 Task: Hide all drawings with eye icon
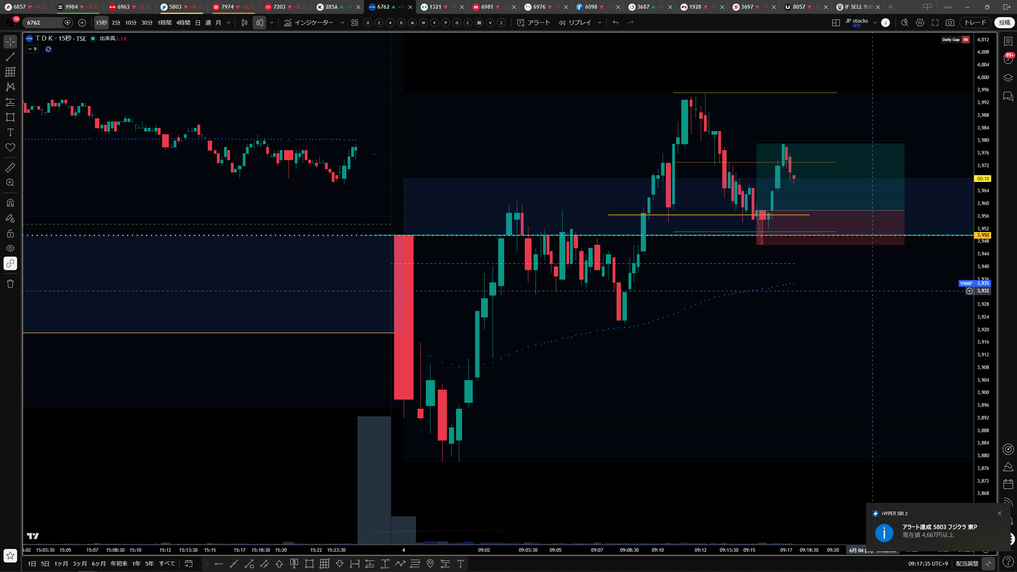(x=10, y=248)
